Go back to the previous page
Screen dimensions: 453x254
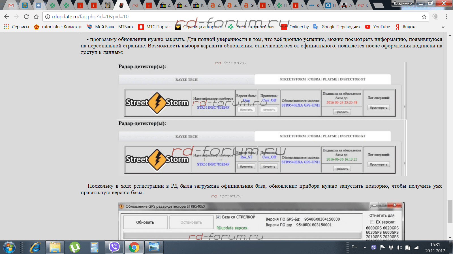[x=7, y=17]
